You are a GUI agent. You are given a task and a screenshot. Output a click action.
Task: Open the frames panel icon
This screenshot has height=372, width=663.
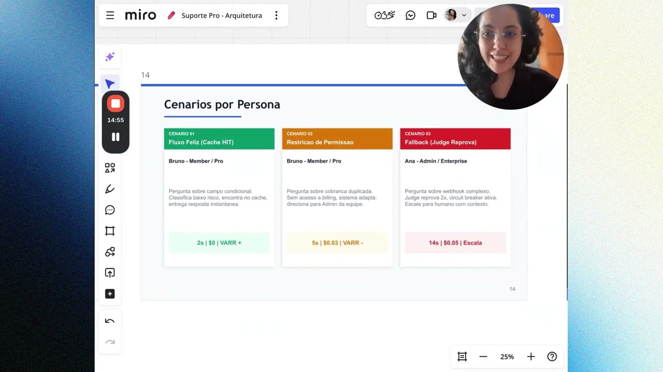click(x=462, y=357)
